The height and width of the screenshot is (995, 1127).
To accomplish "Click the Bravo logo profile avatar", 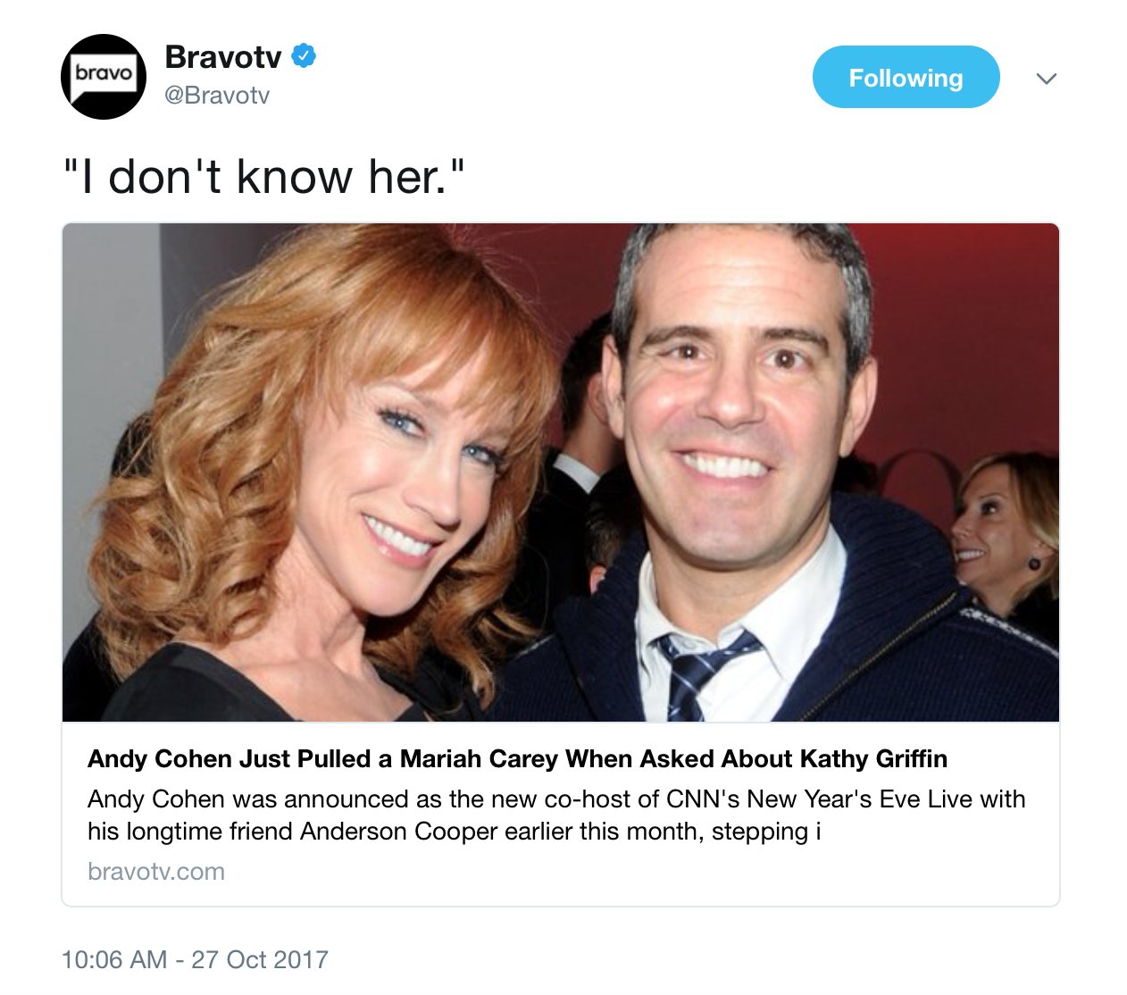I will point(104,77).
